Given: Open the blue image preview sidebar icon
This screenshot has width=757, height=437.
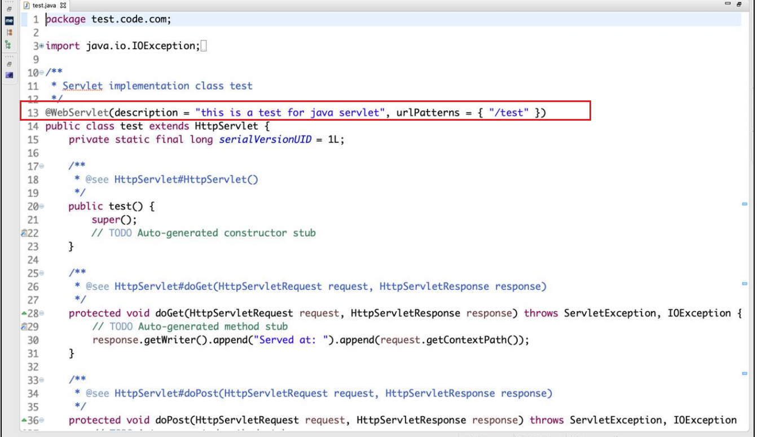Looking at the screenshot, I should pyautogui.click(x=9, y=74).
